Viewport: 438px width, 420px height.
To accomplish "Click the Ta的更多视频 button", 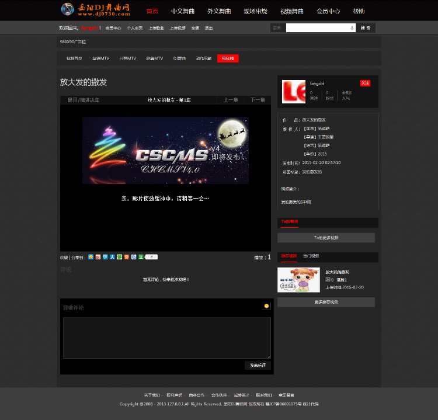I will click(x=326, y=238).
